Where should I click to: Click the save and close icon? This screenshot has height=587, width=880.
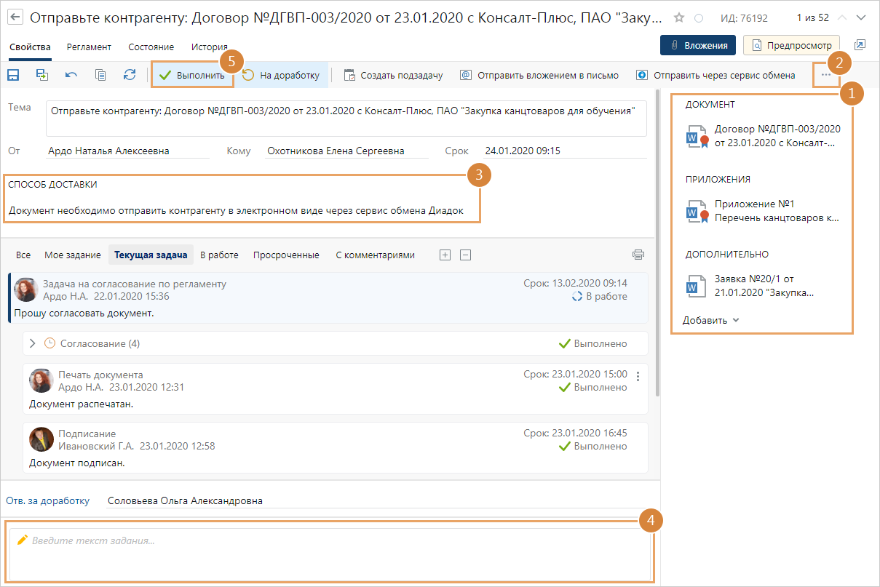42,75
